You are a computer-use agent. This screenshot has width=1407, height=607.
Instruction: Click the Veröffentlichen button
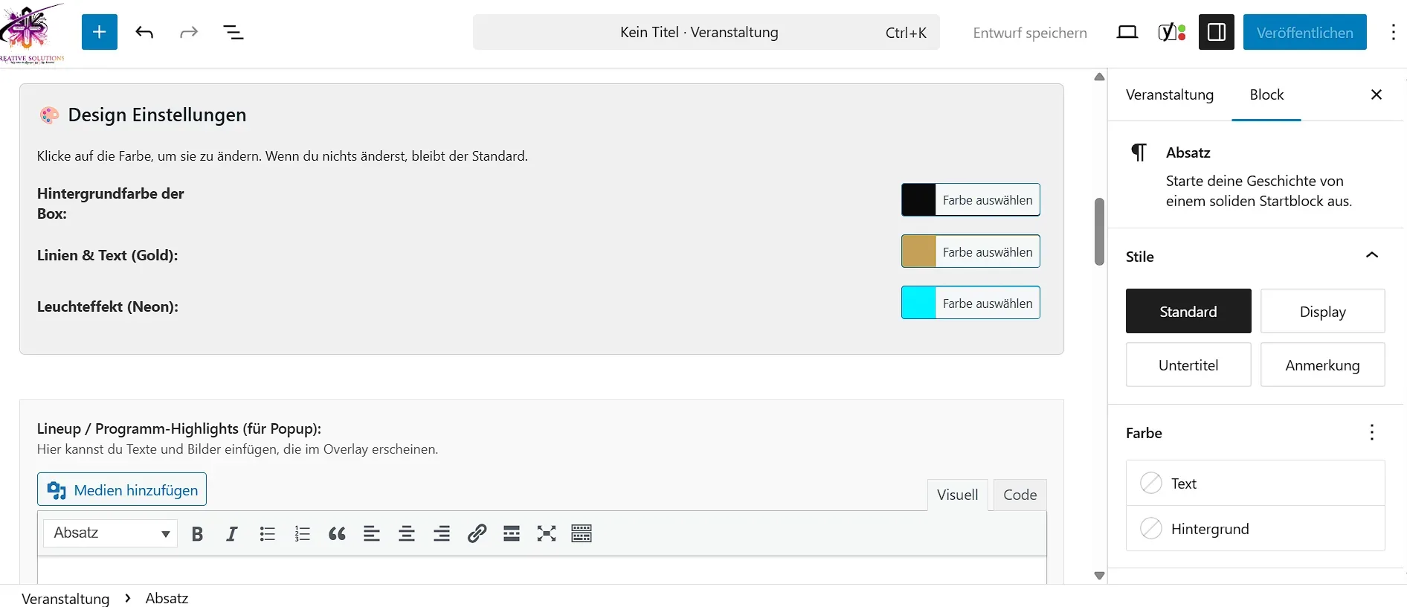coord(1304,32)
